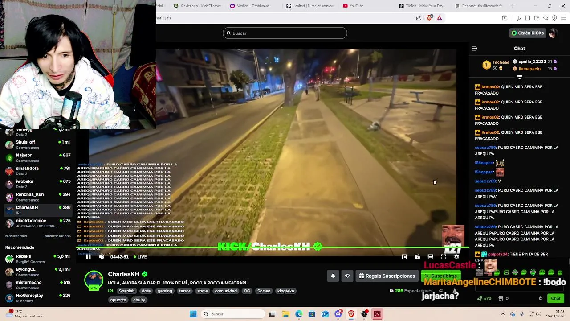Toggle theater mode in player
The image size is (570, 321).
pos(430,257)
